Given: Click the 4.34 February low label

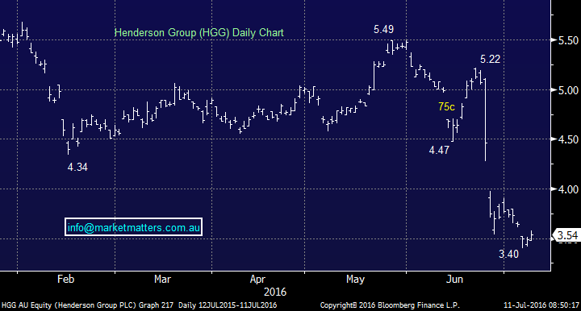Looking at the screenshot, I should [x=77, y=167].
